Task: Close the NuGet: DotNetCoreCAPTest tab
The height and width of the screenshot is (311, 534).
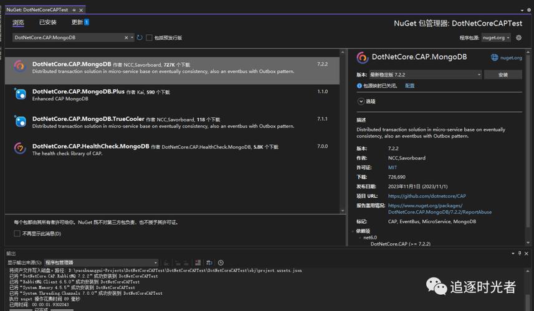Action: [81, 10]
